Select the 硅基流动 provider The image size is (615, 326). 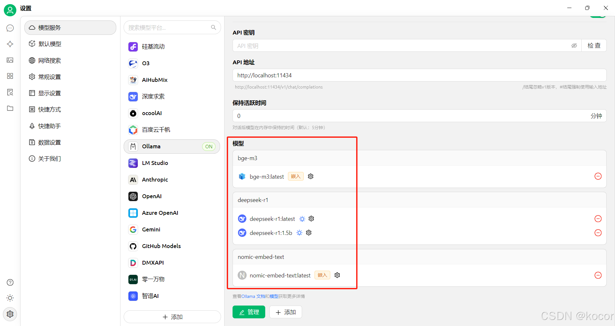click(x=172, y=47)
